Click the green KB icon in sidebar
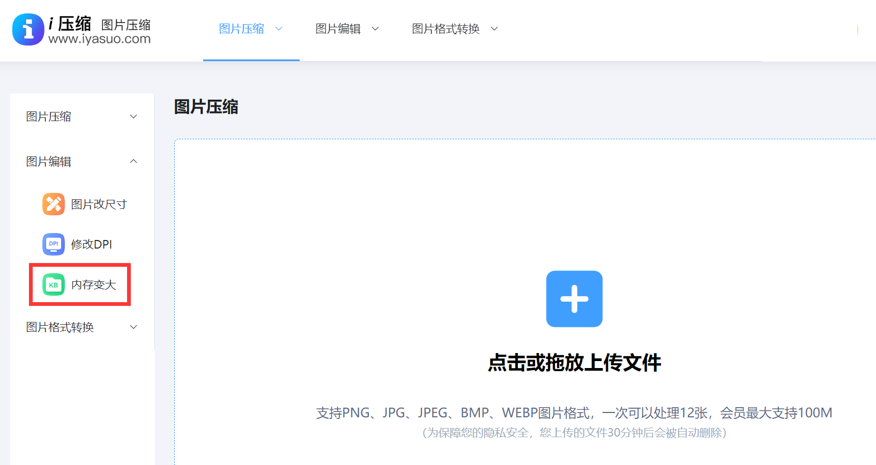Screen dimensions: 876x465 [54, 285]
